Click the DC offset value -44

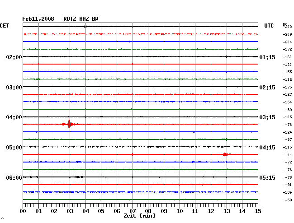pyautogui.click(x=289, y=155)
